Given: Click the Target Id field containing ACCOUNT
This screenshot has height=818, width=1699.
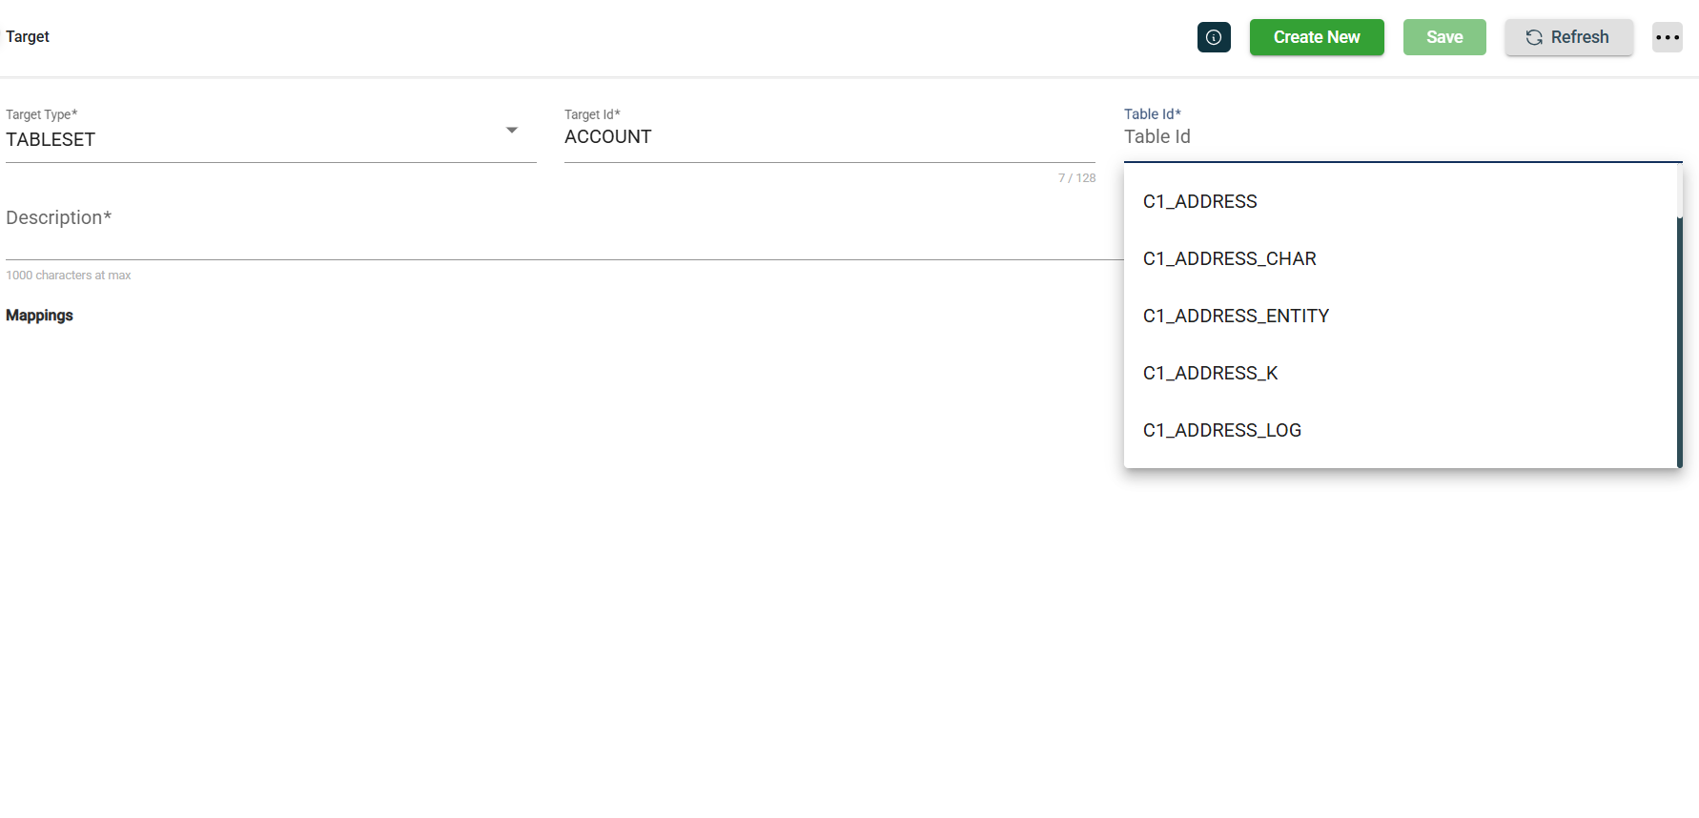Looking at the screenshot, I should coord(829,137).
